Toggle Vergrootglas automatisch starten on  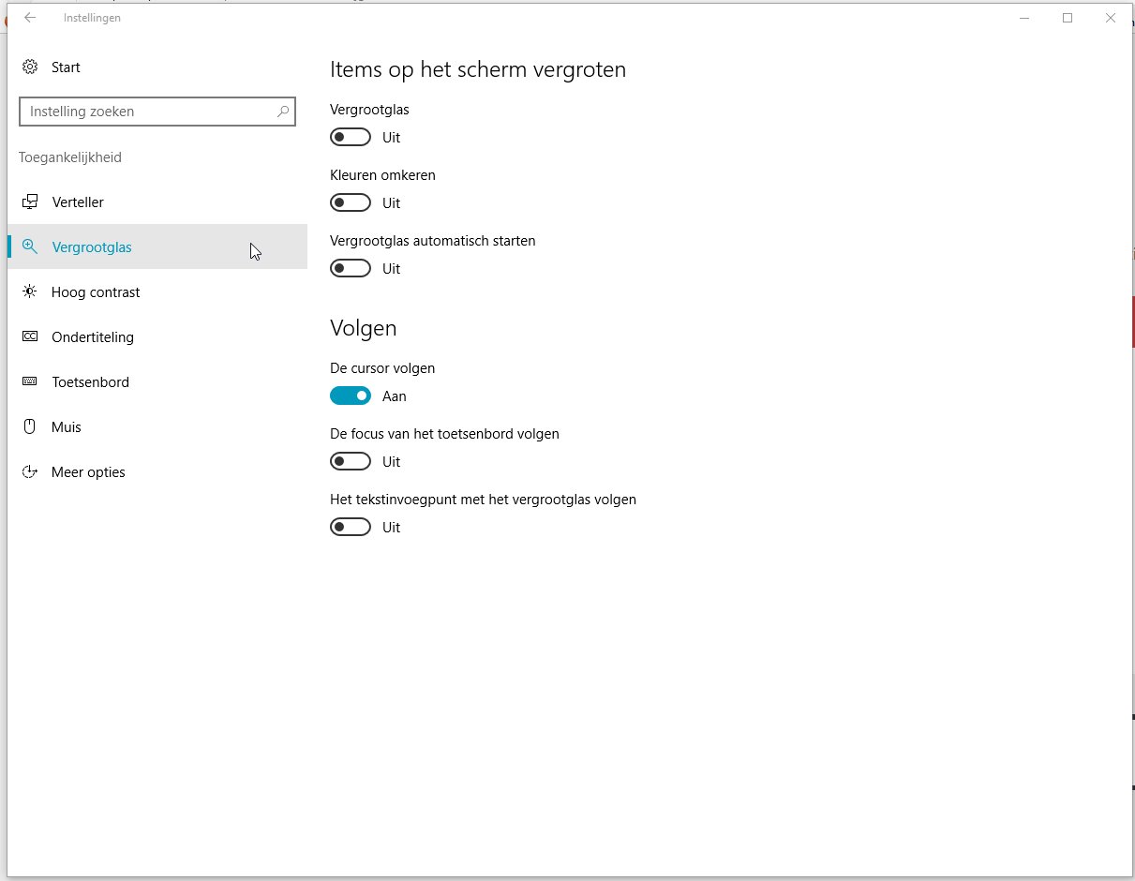(351, 269)
